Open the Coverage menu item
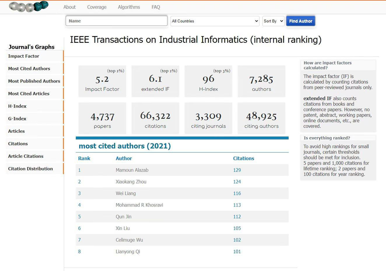Image resolution: width=386 pixels, height=271 pixels. click(96, 7)
